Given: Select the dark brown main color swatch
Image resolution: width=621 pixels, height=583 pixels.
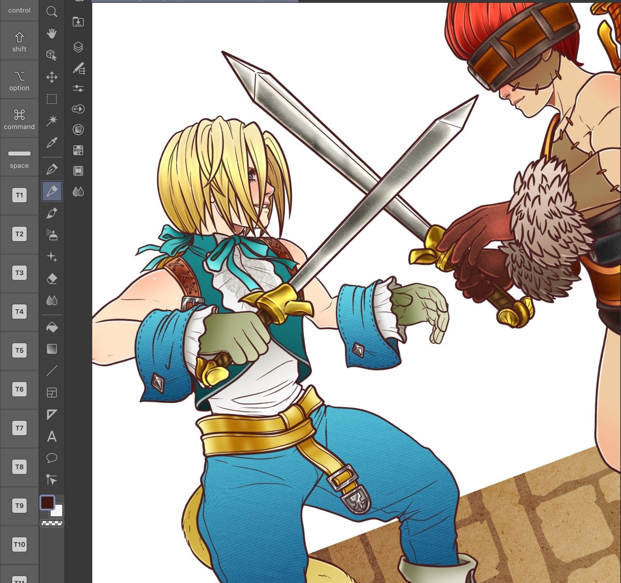Looking at the screenshot, I should click(47, 502).
